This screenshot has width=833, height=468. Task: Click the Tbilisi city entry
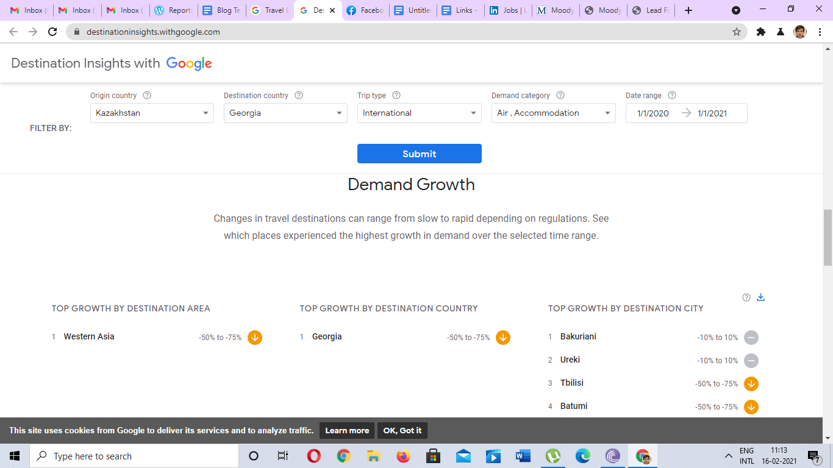[x=572, y=383]
